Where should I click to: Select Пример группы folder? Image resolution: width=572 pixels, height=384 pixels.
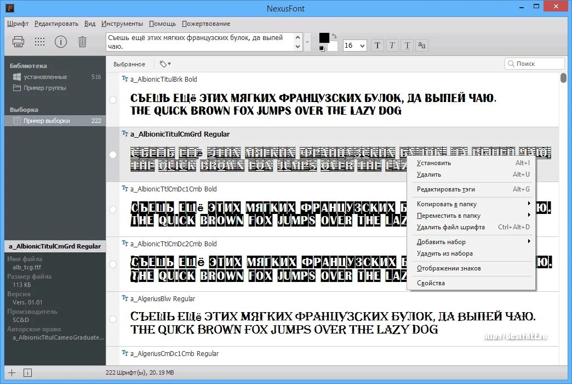(x=55, y=88)
